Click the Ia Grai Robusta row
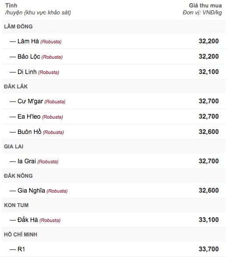Viewport: 235px width, 257px height. [x=114, y=161]
